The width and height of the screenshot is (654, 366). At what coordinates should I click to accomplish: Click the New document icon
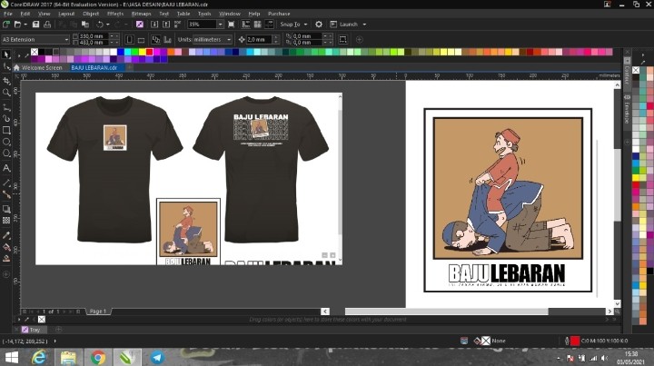click(6, 25)
